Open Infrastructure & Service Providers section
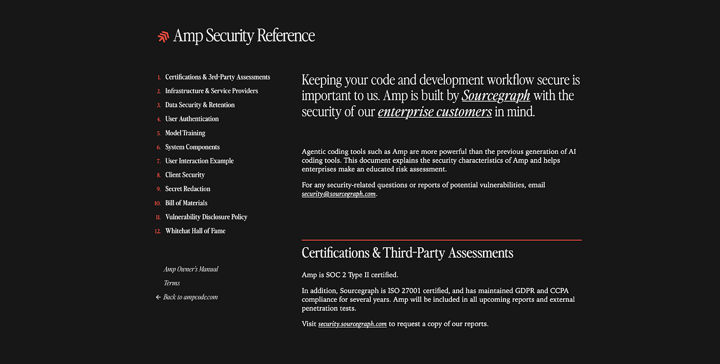This screenshot has height=364, width=720. [x=211, y=91]
